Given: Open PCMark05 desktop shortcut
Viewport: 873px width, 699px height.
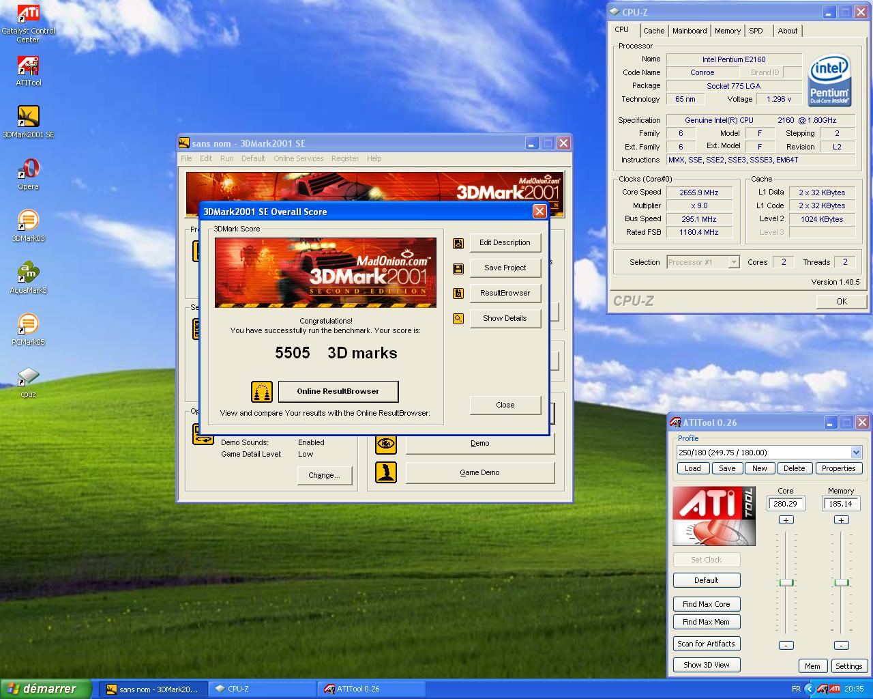Looking at the screenshot, I should pos(29,330).
